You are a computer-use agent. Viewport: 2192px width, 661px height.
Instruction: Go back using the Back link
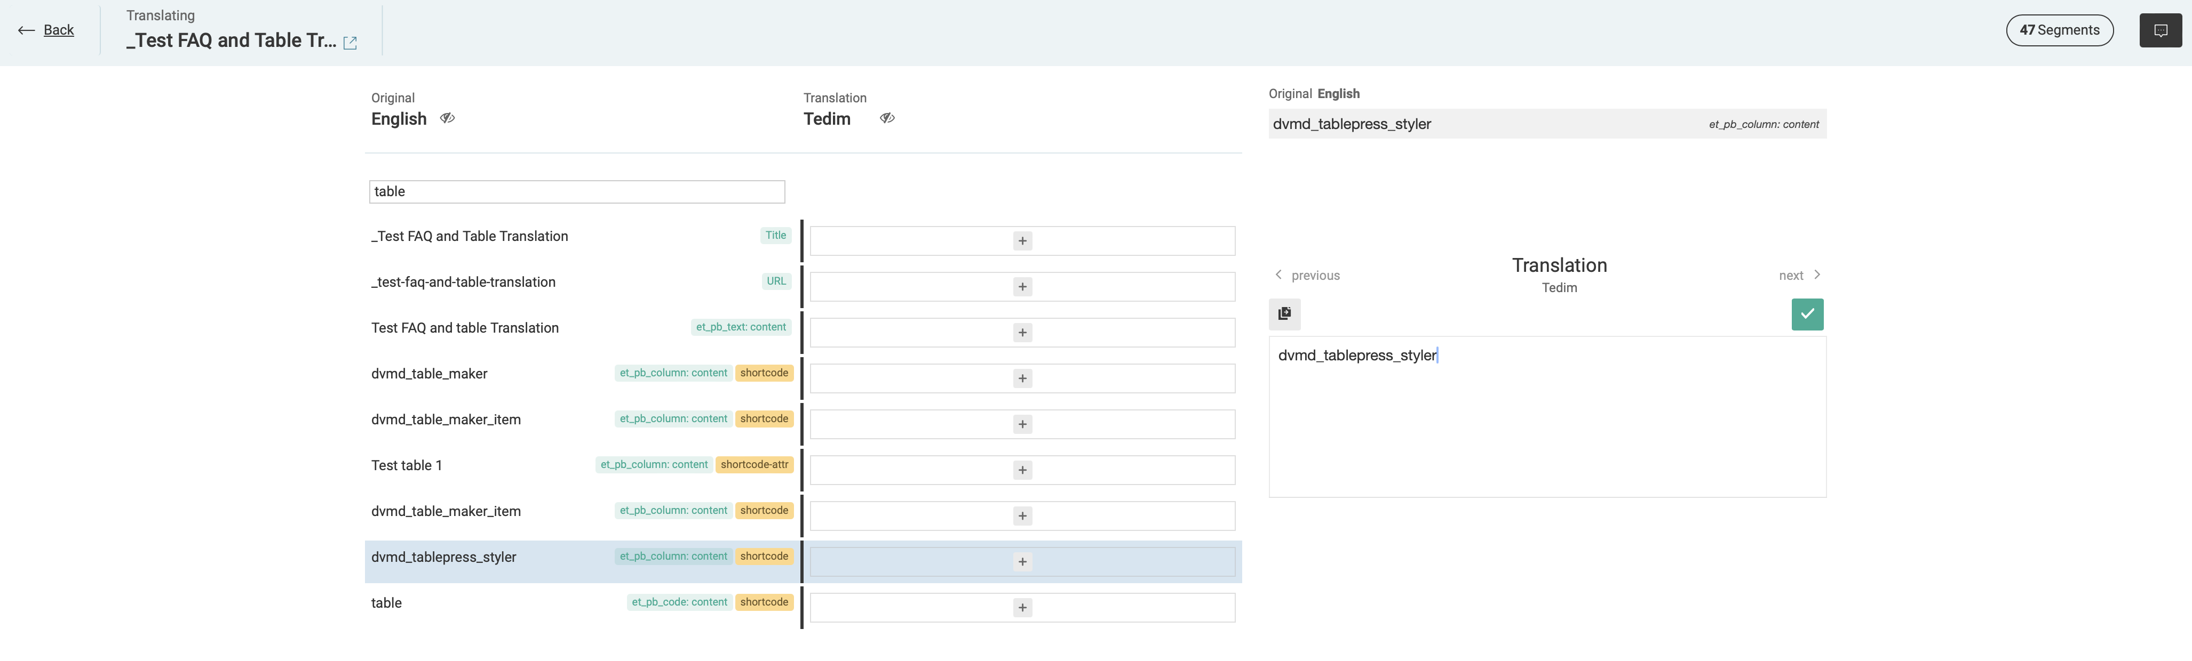pyautogui.click(x=47, y=30)
